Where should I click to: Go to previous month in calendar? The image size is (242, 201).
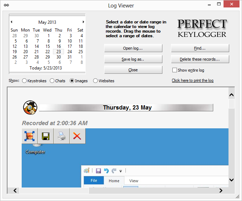(11, 22)
